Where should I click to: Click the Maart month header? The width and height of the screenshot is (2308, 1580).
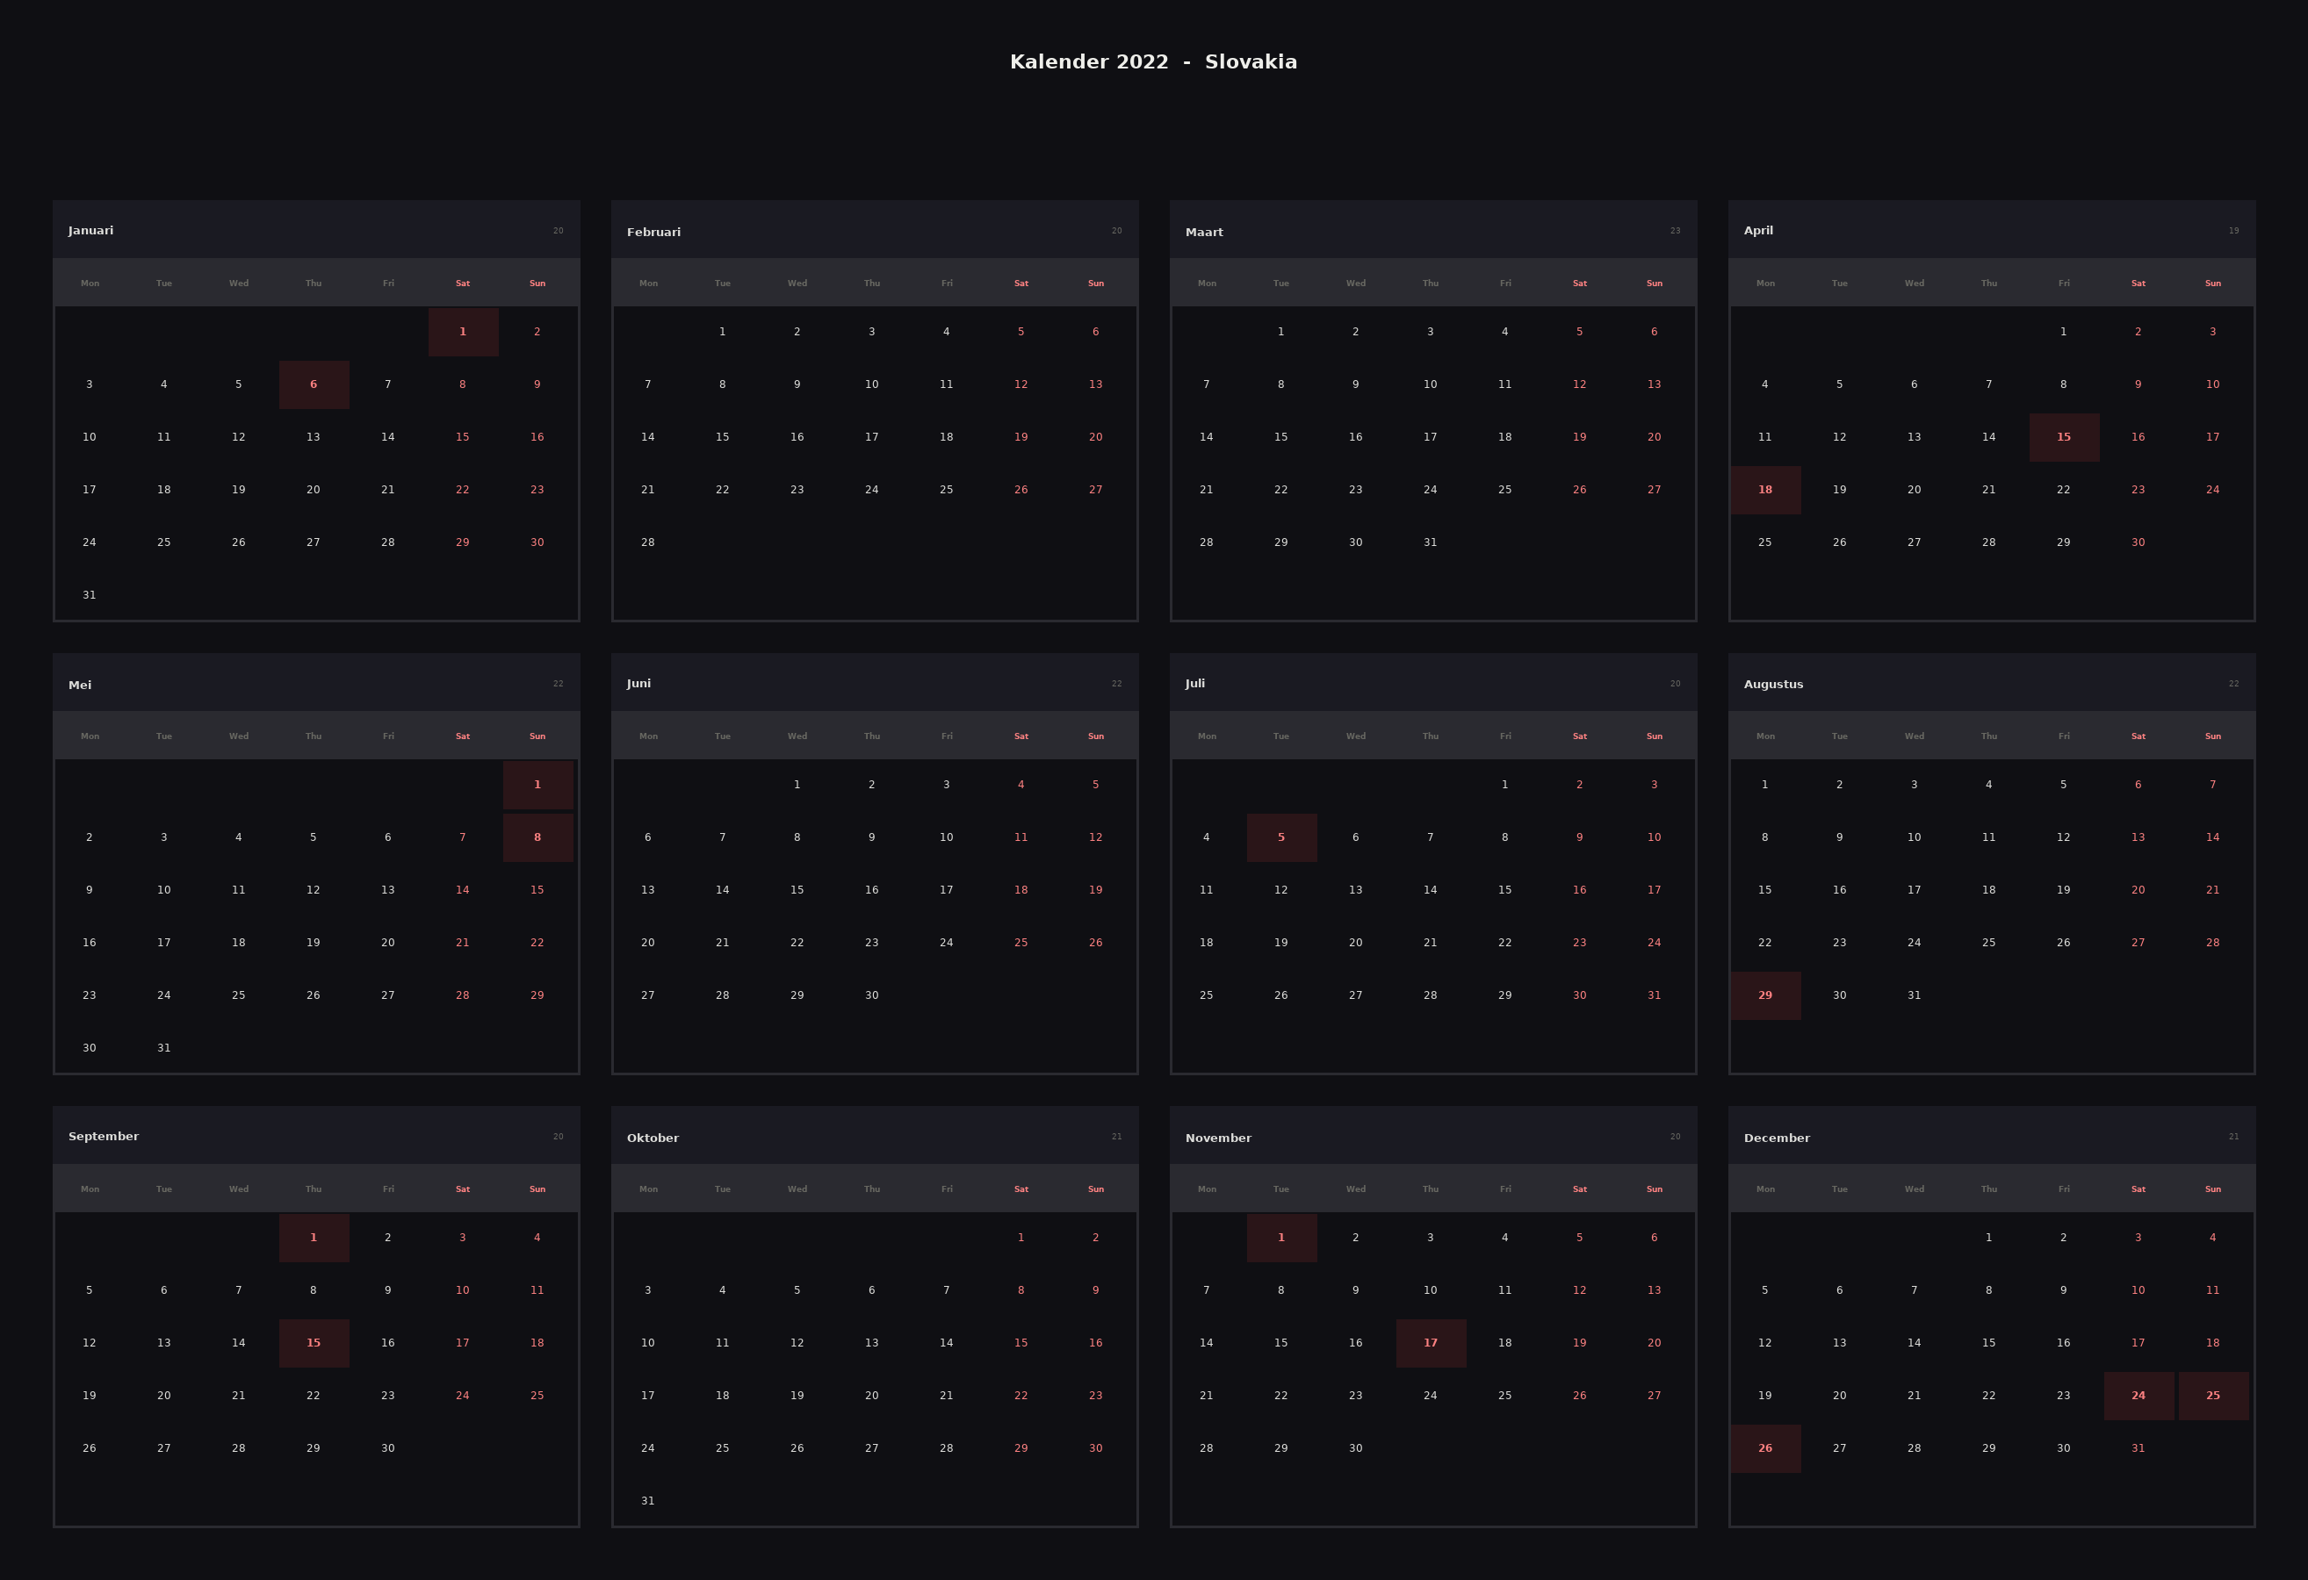click(x=1204, y=233)
